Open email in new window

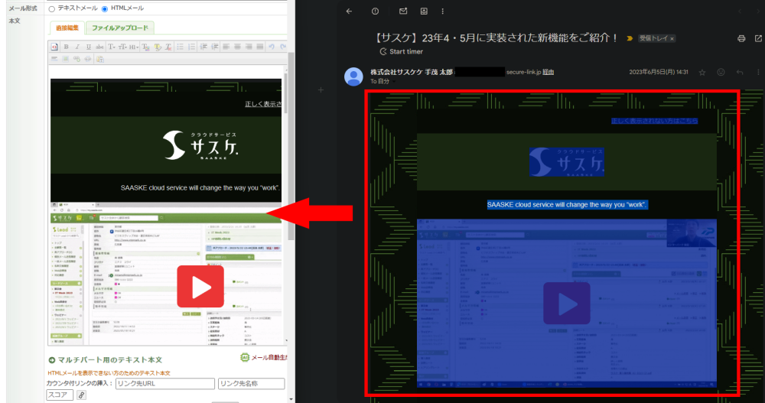click(x=758, y=38)
